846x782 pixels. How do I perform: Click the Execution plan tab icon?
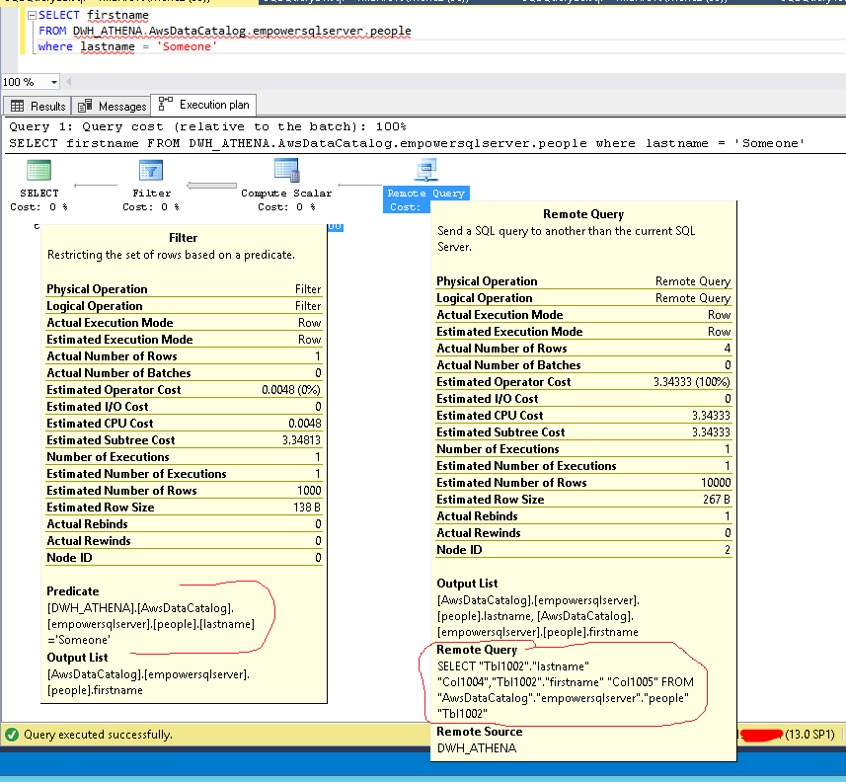(x=165, y=105)
